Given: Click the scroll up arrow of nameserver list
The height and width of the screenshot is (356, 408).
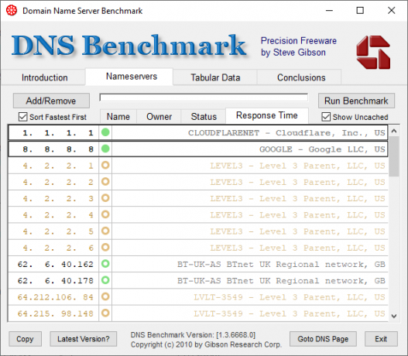Looking at the screenshot, I should pyautogui.click(x=394, y=131).
